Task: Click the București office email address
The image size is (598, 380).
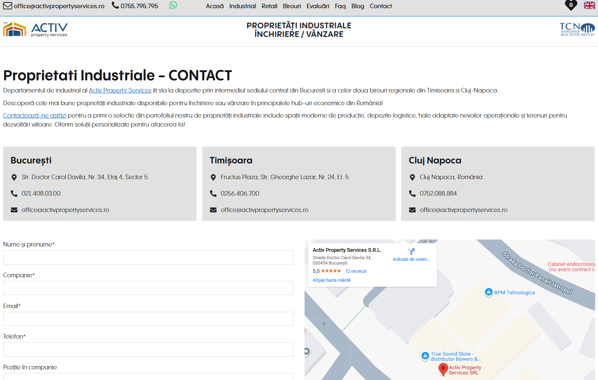Action: coord(65,210)
